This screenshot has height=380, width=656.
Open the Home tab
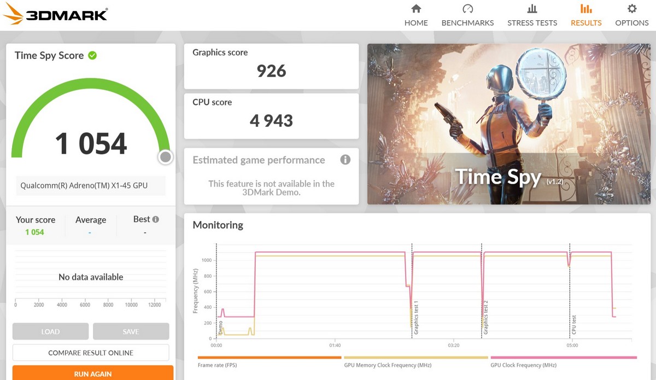tap(416, 15)
